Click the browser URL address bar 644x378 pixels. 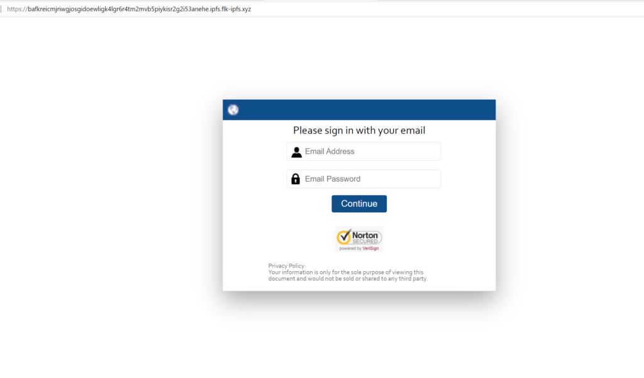point(322,9)
